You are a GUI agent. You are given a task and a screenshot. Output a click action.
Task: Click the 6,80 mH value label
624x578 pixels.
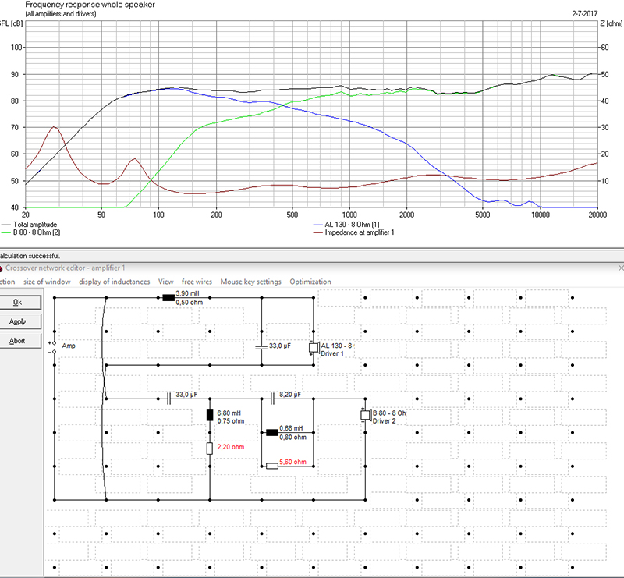point(229,413)
